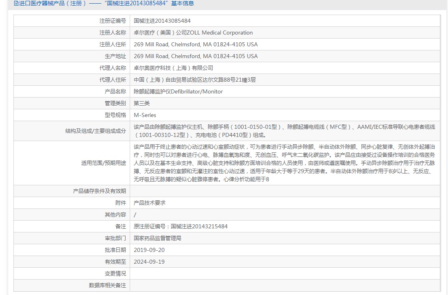Click the 注册人名称 label
The width and height of the screenshot is (448, 295).
[x=113, y=33]
